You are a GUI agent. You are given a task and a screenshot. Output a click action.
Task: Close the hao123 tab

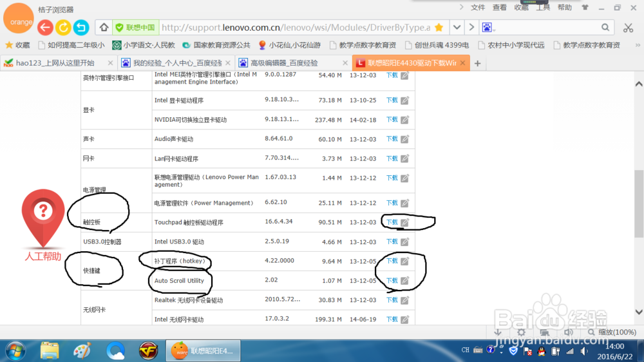[x=110, y=63]
